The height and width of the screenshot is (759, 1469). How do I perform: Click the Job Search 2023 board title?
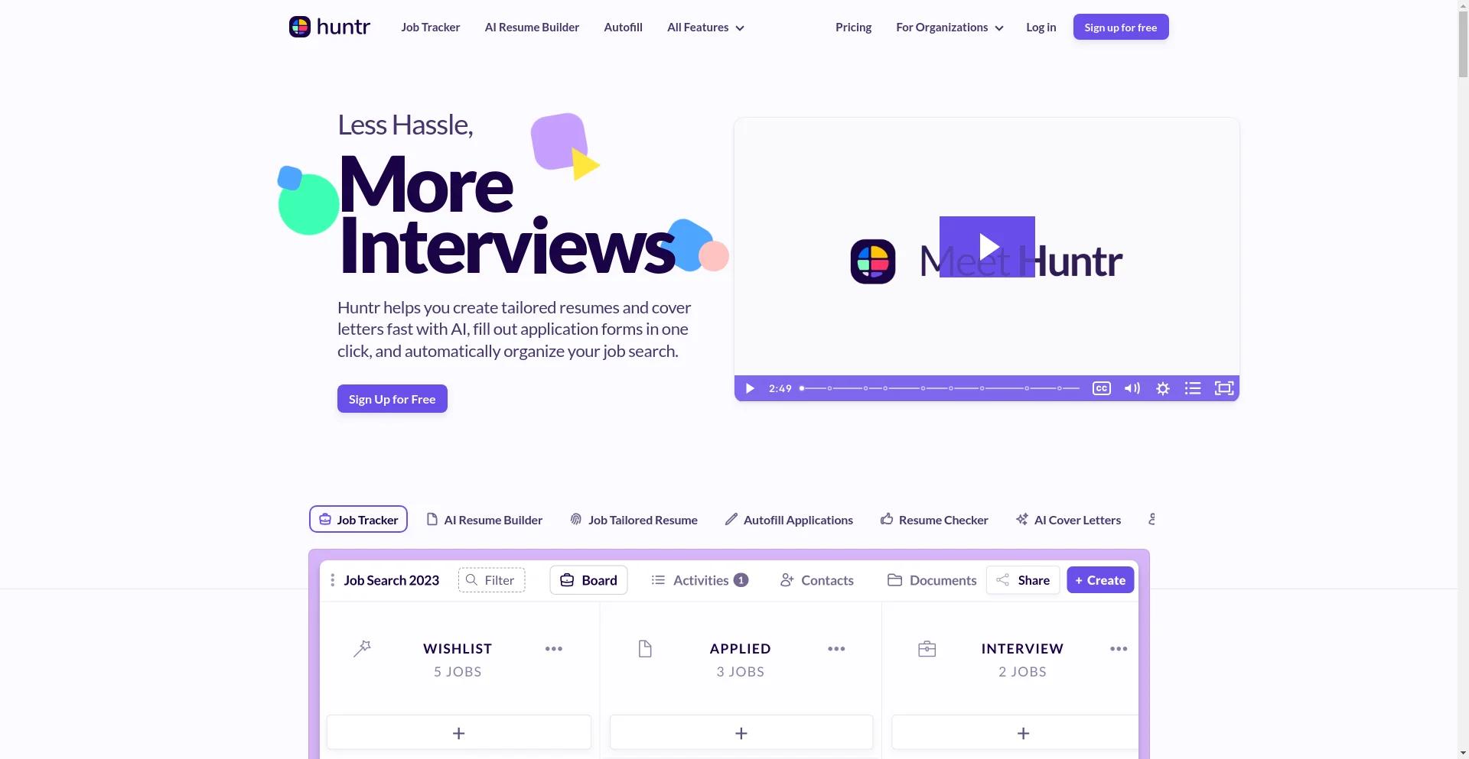pos(391,580)
